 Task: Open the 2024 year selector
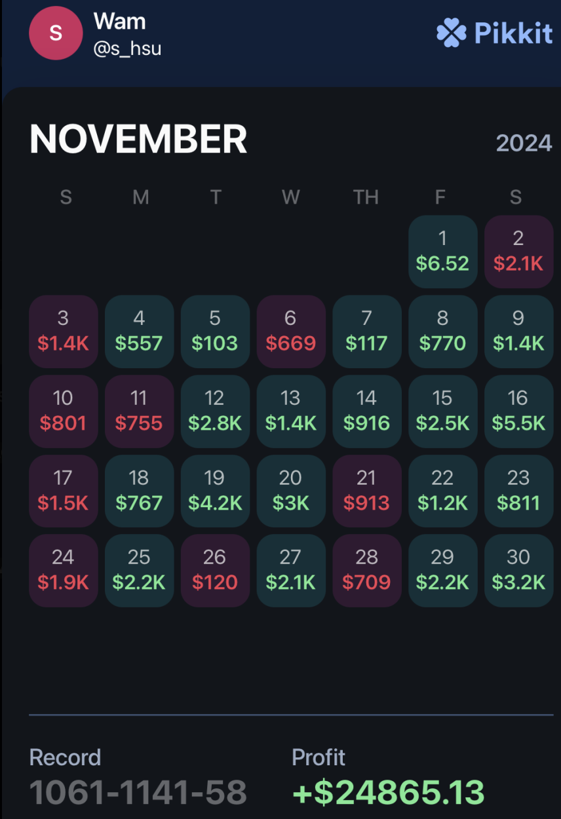(523, 143)
